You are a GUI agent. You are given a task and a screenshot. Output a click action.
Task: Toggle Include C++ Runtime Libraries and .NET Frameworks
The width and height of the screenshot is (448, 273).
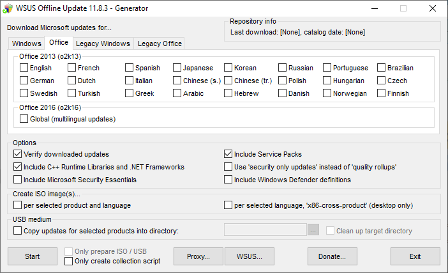tap(17, 167)
